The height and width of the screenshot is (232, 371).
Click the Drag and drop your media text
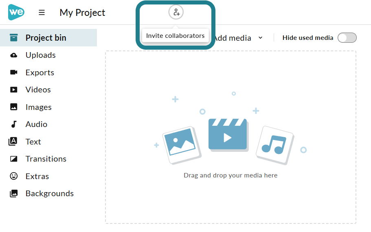231,175
